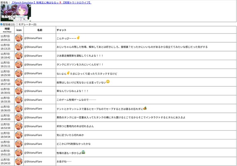This screenshot has width=237, height=166.
Task: Click the avatar icon in the 18:54:54 row
Action: 19,135
